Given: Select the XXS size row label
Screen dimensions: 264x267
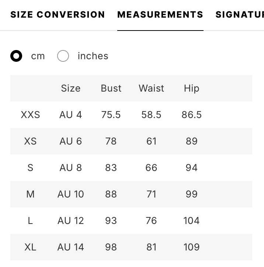Looking at the screenshot, I should 30,115.
